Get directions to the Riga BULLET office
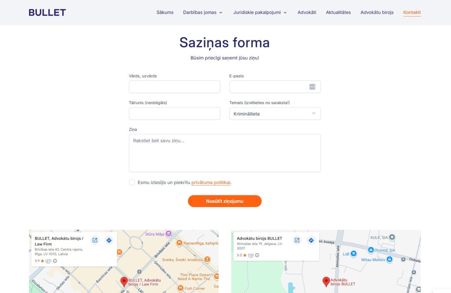Screen dimensions: 451x293 point(109,240)
